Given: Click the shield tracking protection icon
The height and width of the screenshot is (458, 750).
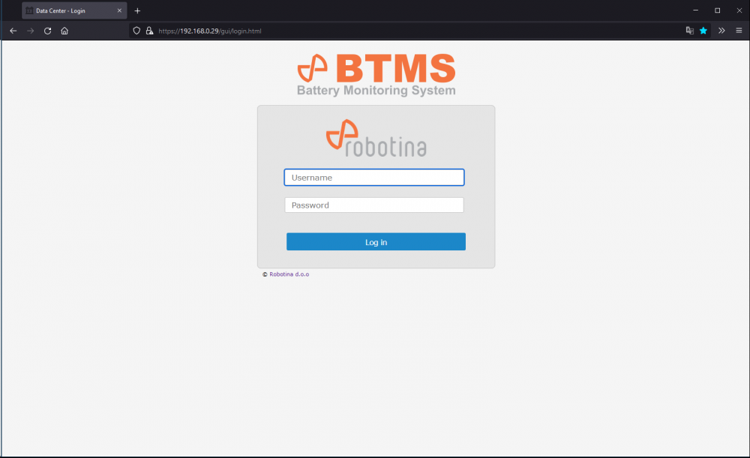Looking at the screenshot, I should click(136, 31).
